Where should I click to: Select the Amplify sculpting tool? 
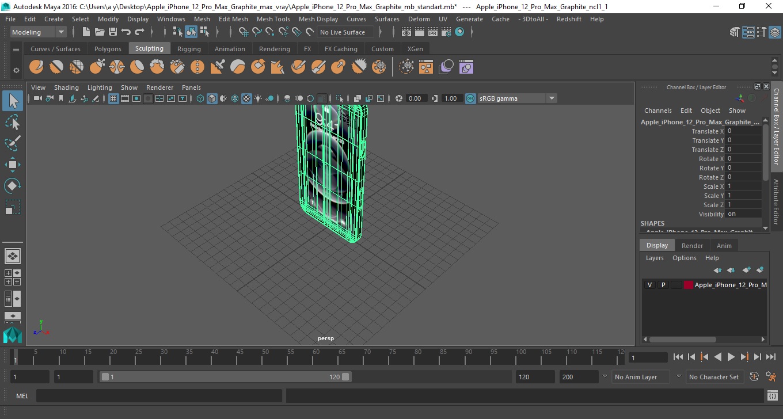(x=359, y=67)
